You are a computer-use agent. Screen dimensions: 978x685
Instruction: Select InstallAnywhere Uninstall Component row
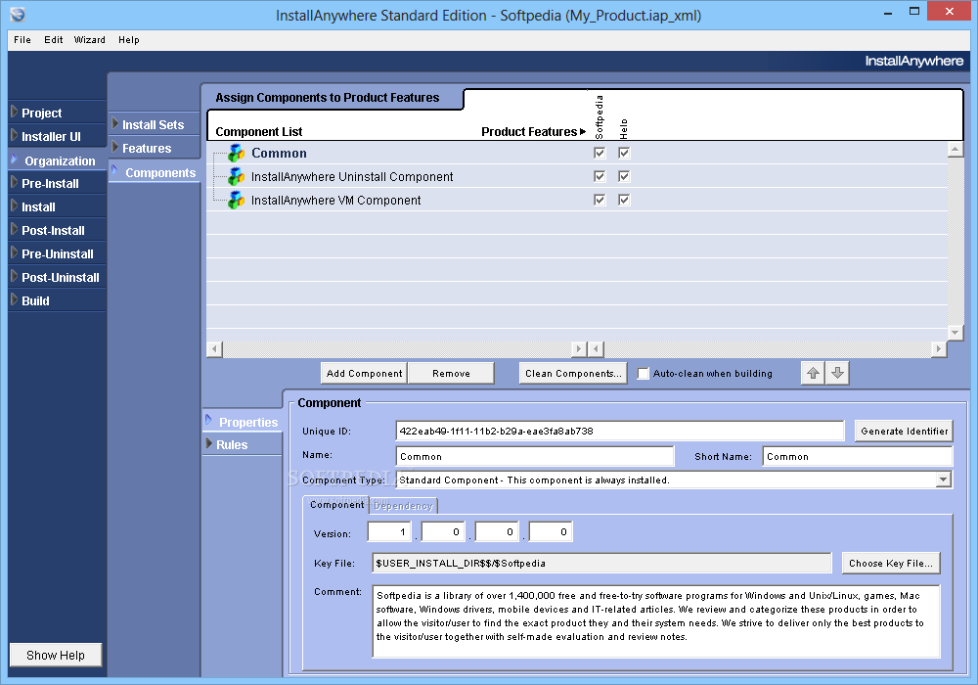pyautogui.click(x=577, y=176)
